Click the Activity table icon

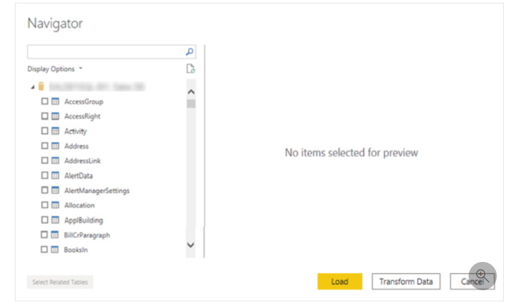(x=56, y=131)
